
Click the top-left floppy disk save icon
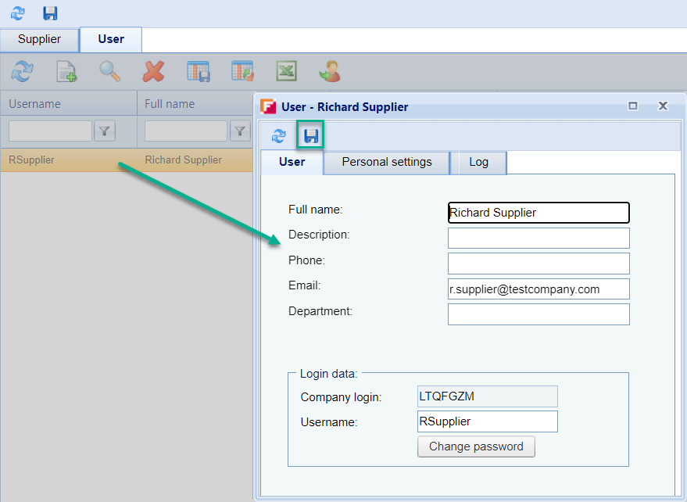(50, 13)
